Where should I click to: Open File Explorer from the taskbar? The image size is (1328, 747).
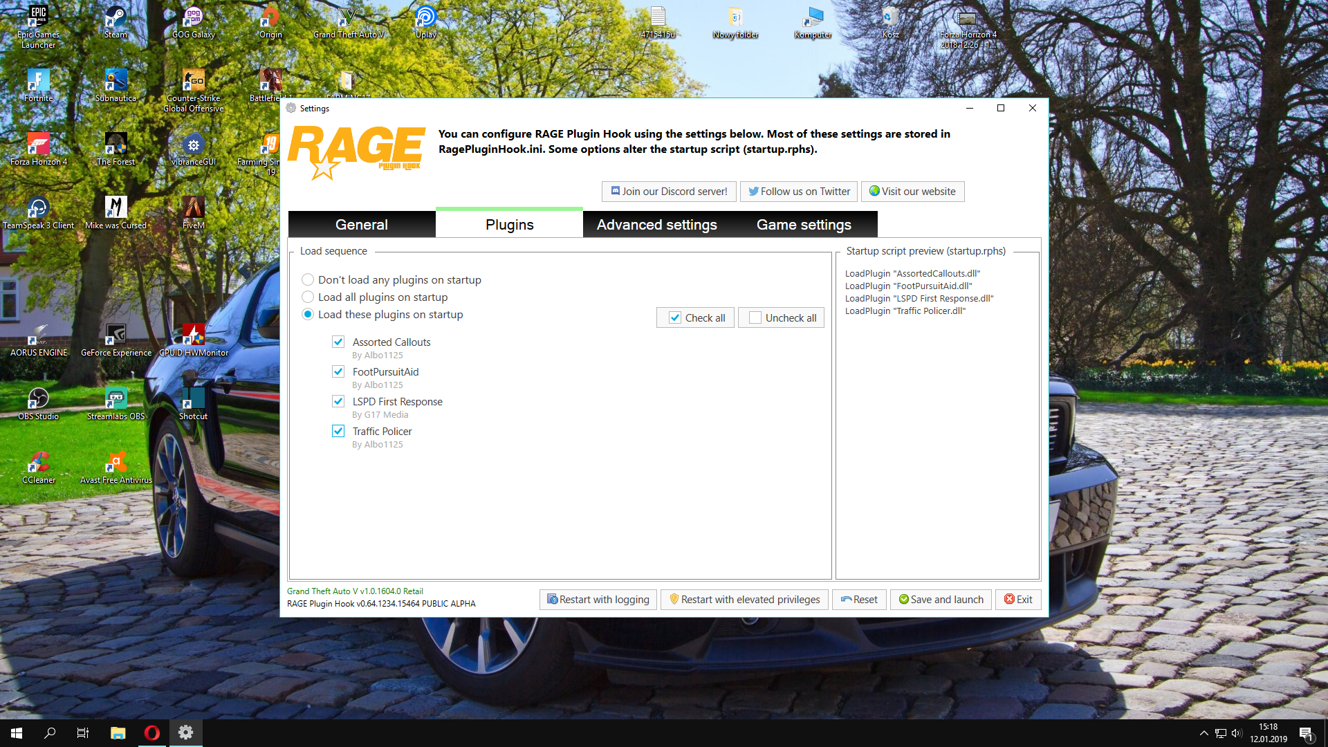click(118, 733)
